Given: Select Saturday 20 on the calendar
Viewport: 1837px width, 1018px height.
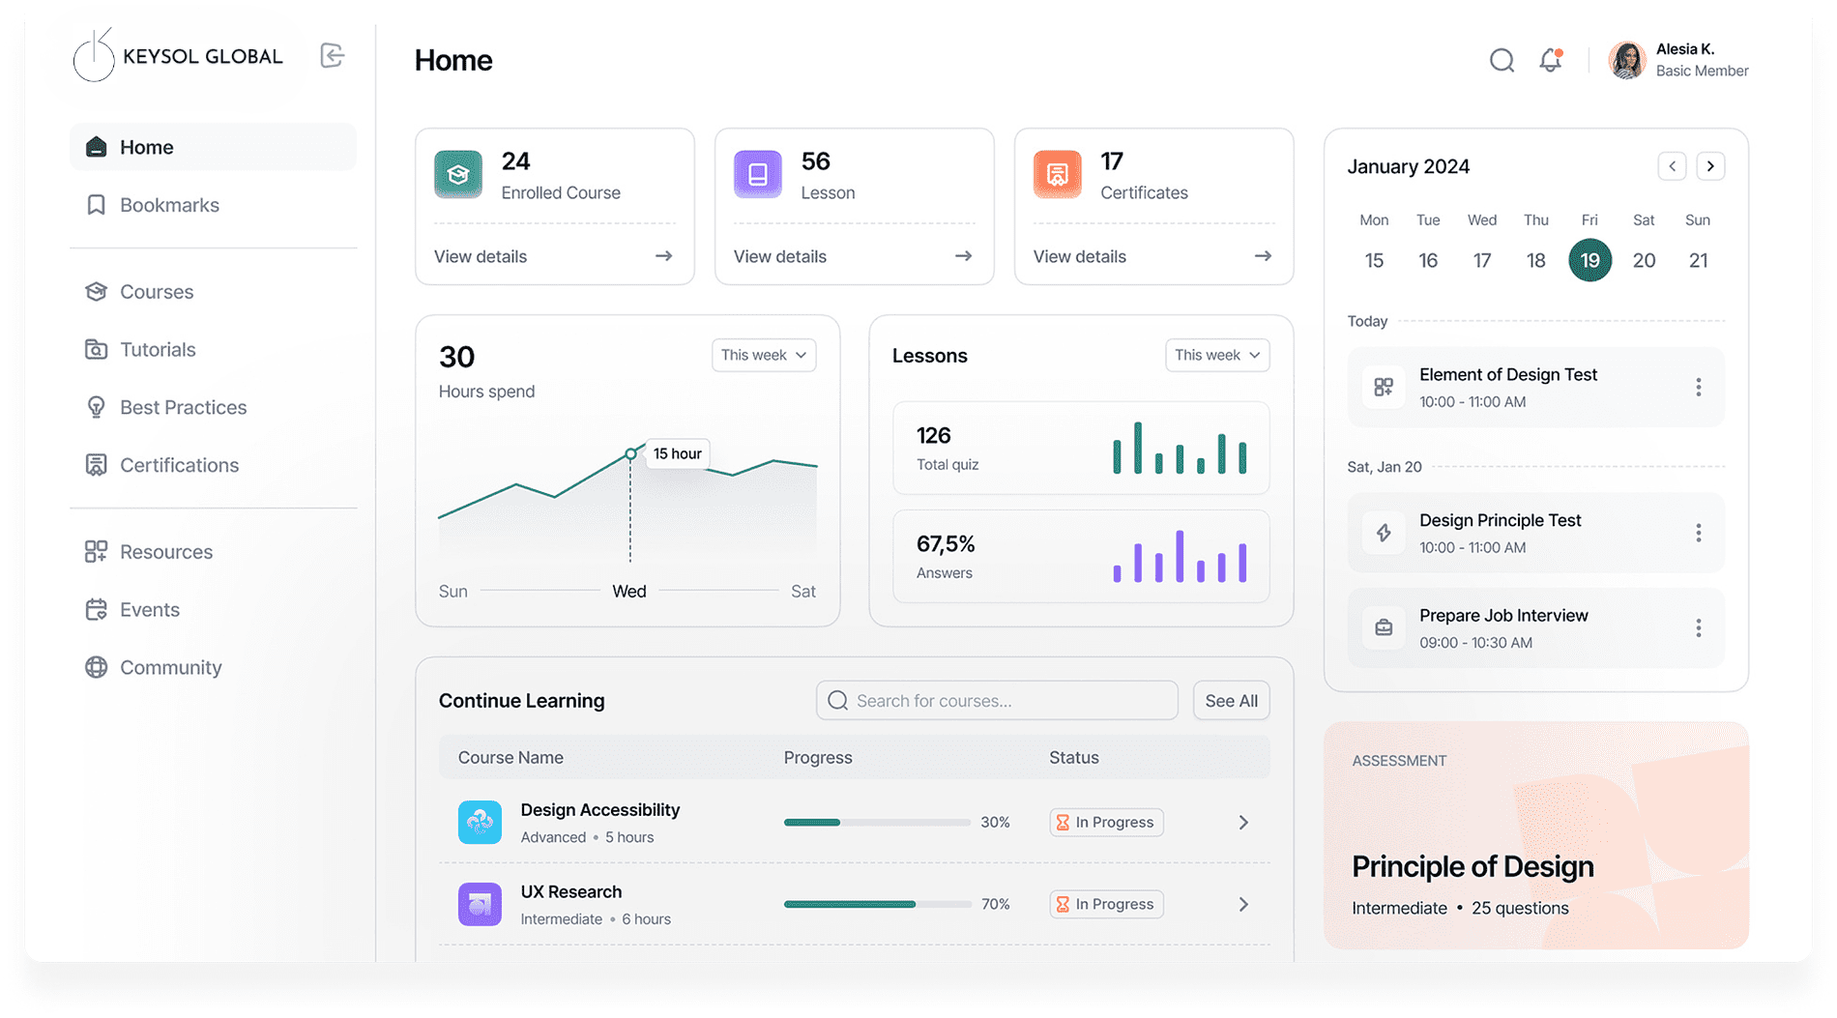Looking at the screenshot, I should tap(1644, 260).
